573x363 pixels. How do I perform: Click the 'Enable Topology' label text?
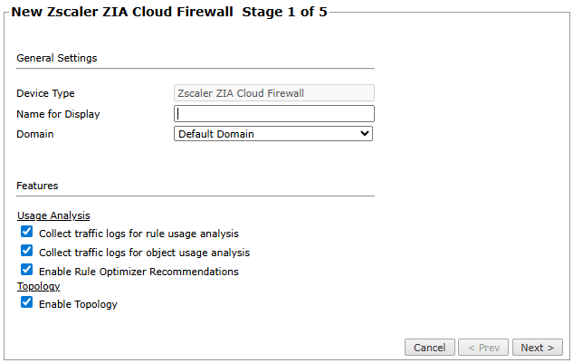tap(78, 304)
